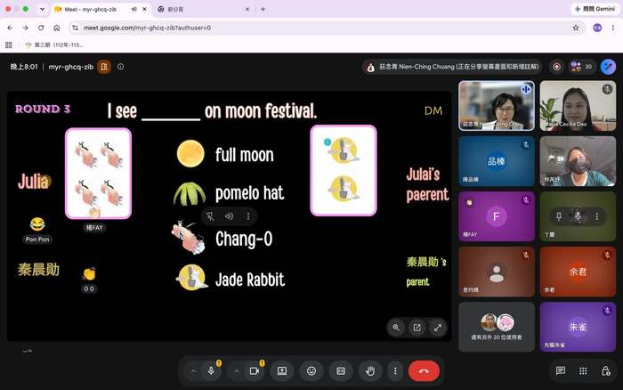Viewport: 623px width, 390px height.
Task: Open tile showing 20 more users
Action: coord(497,327)
